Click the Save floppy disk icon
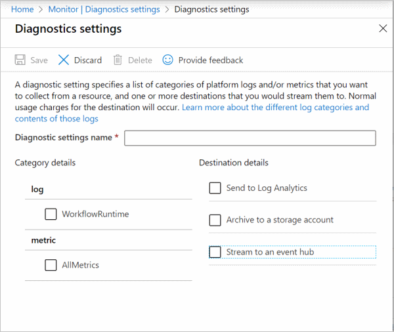394x332 pixels. (x=20, y=60)
